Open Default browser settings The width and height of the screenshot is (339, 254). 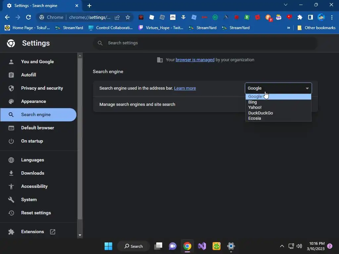(x=38, y=128)
